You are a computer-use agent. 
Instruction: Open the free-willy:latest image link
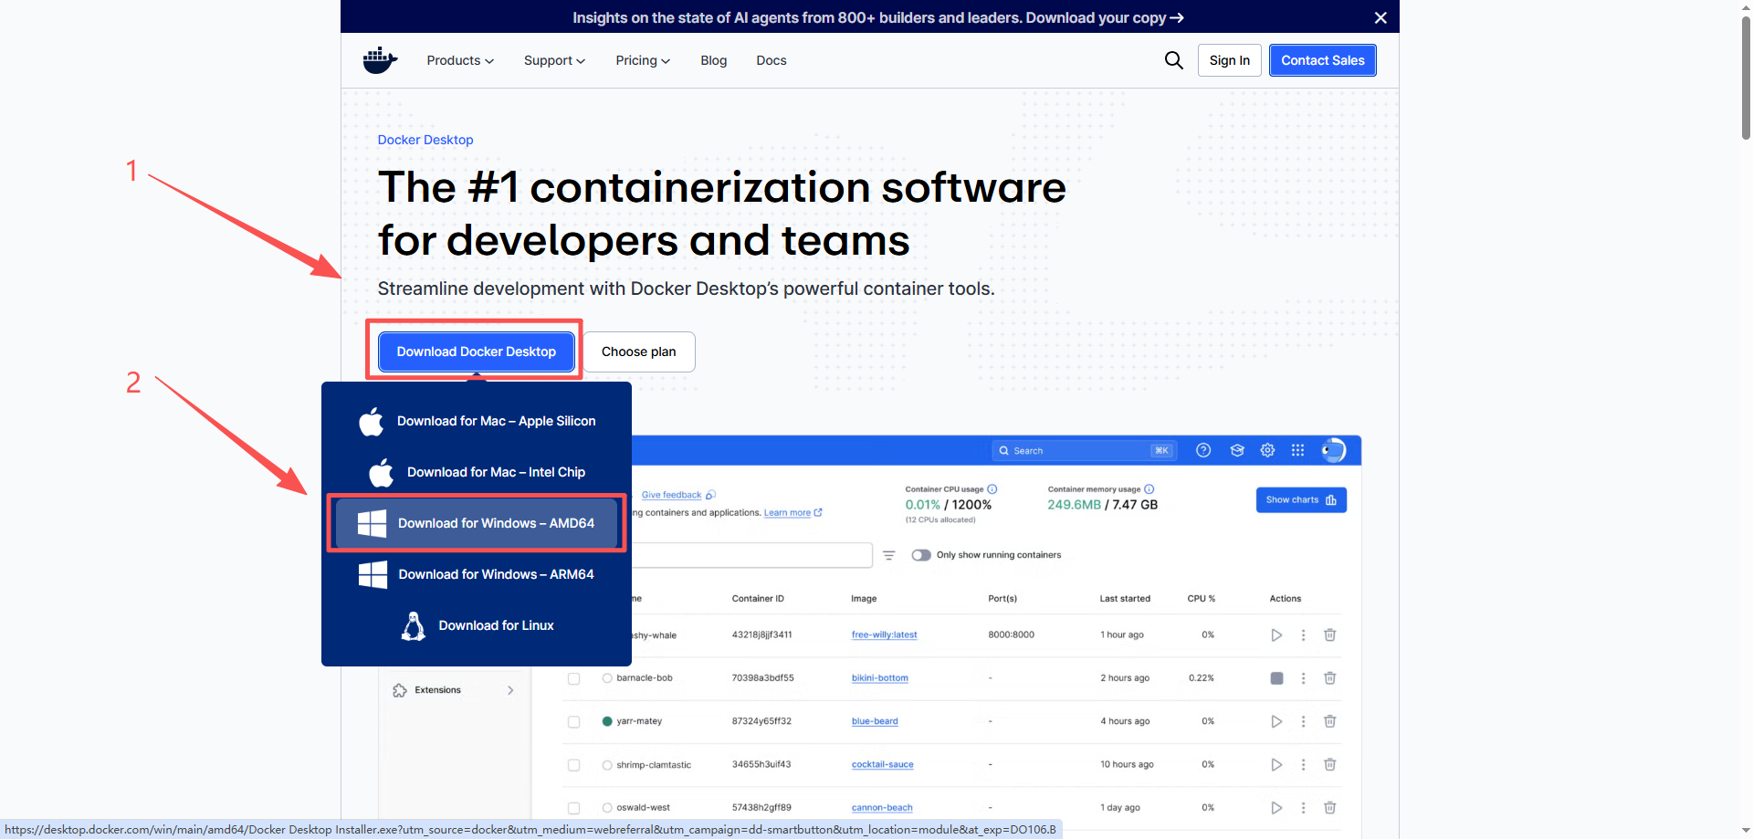coord(885,635)
